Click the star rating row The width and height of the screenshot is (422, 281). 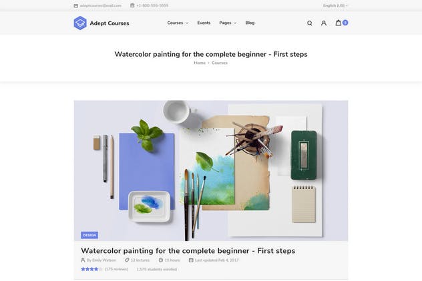91,269
